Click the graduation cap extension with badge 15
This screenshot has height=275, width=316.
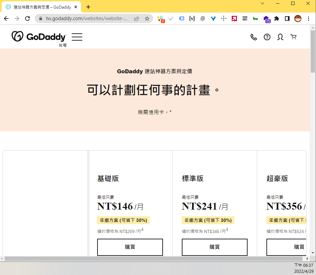tap(267, 19)
